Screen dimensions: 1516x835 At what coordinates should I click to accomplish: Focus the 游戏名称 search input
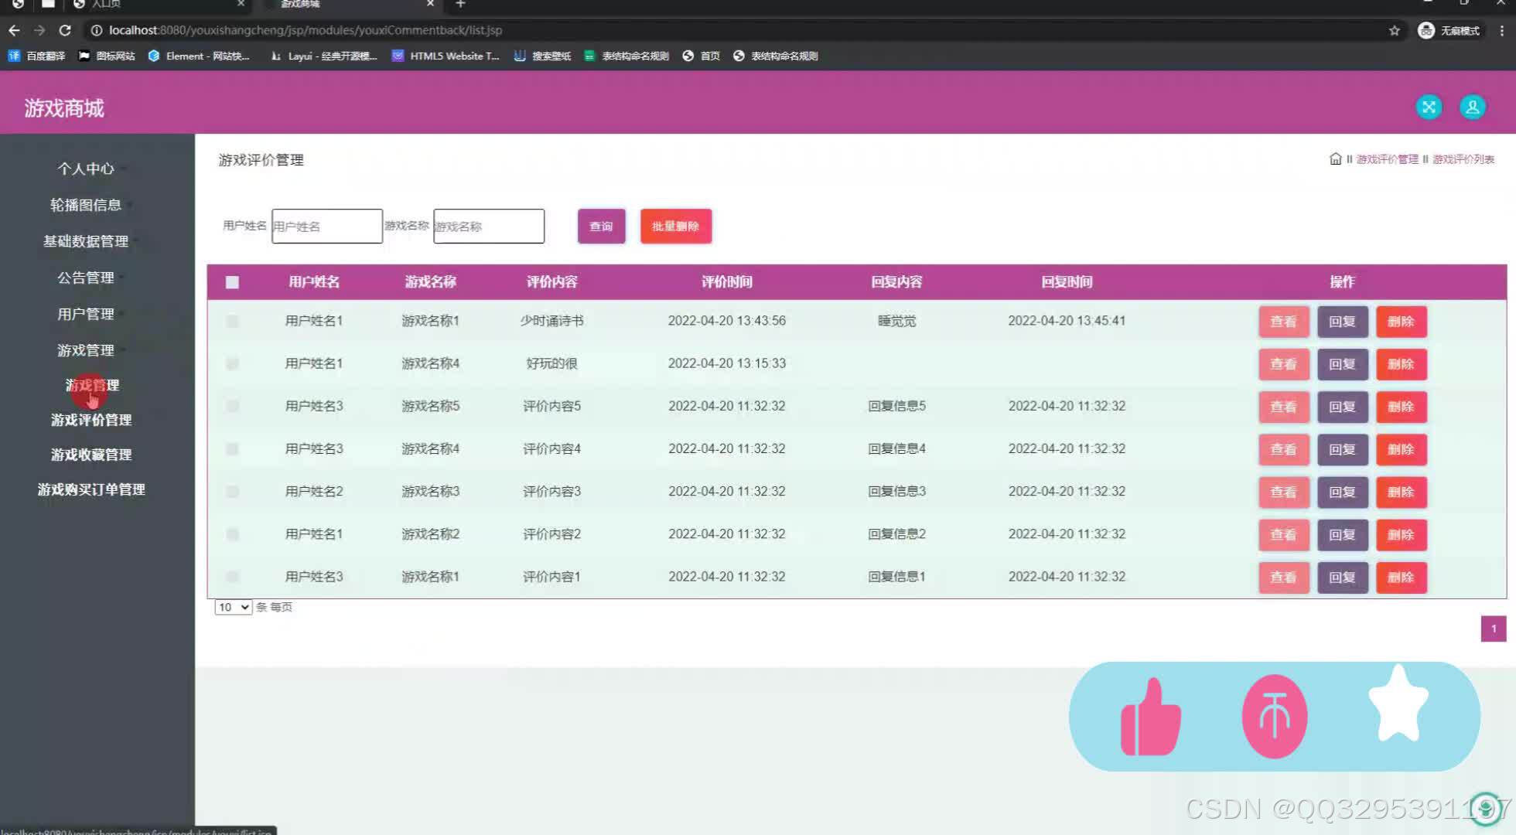(489, 227)
